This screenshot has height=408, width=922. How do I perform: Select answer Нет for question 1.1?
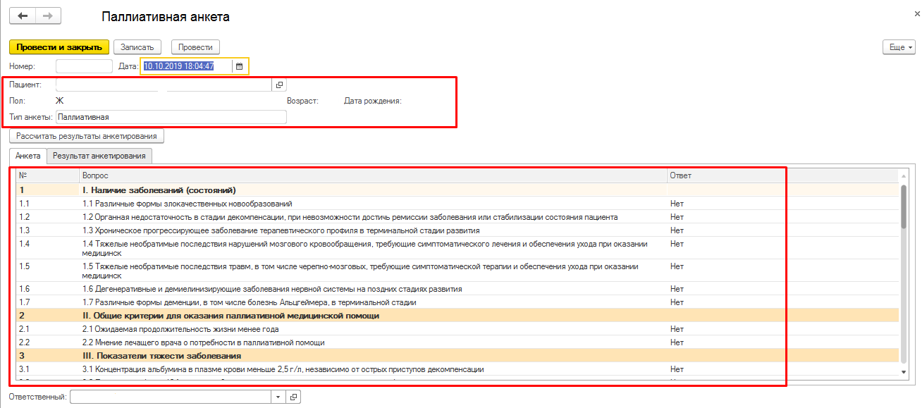[677, 204]
